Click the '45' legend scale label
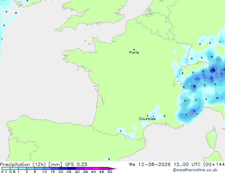This screenshot has height=173, width=225. 101,172
